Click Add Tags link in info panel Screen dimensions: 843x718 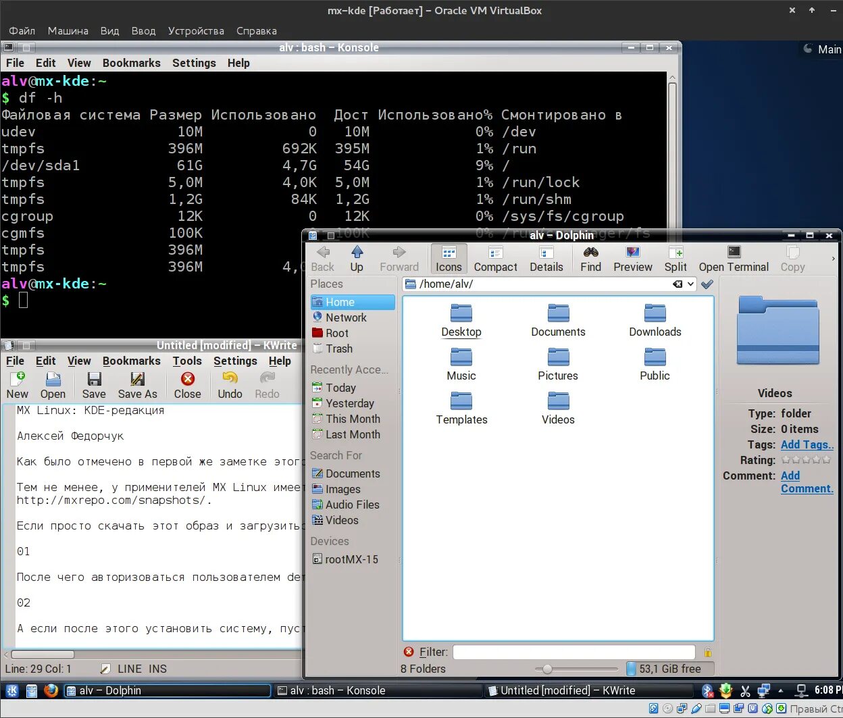pyautogui.click(x=807, y=444)
